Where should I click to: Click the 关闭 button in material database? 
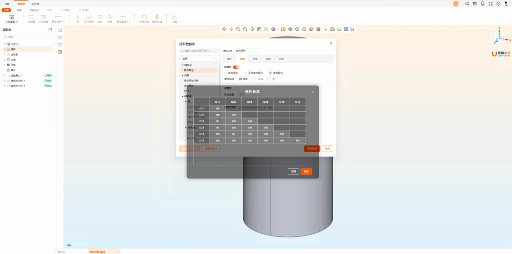328,148
